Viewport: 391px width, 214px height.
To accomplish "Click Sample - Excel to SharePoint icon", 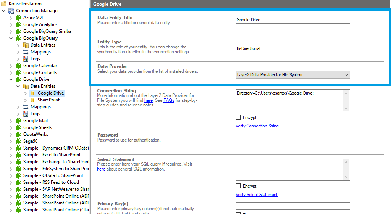I will pyautogui.click(x=18, y=155).
